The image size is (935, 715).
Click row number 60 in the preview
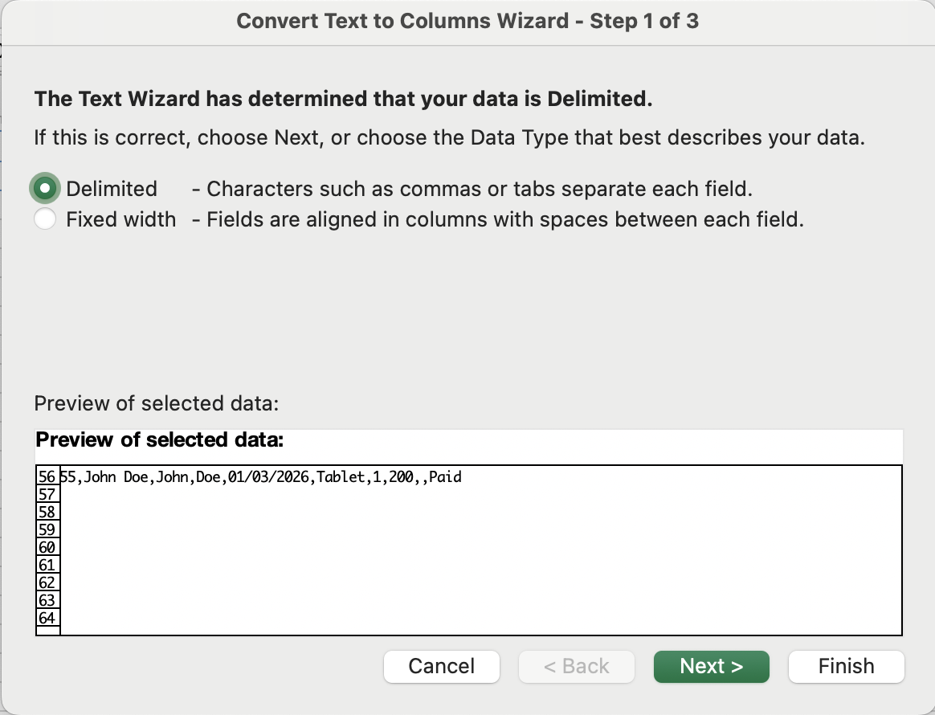[x=47, y=548]
